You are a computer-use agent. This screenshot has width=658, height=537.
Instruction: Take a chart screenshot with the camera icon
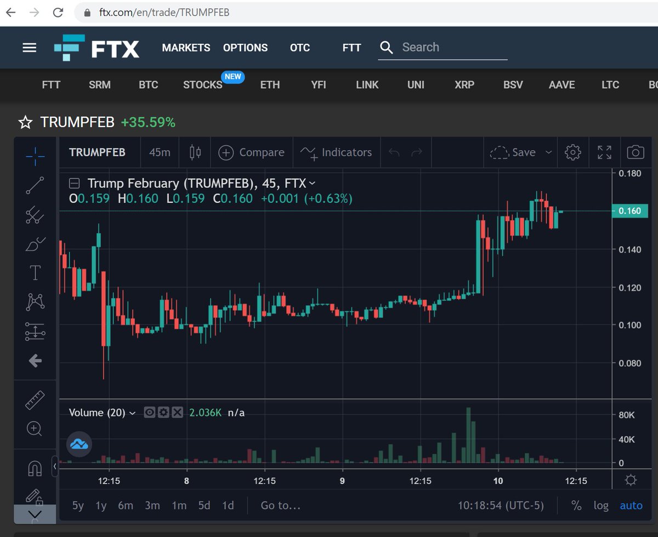635,152
